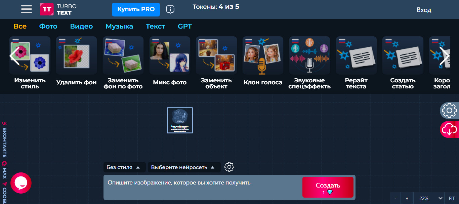Open the Звуковые спецэффекты tool icon
459x204 pixels.
[x=309, y=55]
